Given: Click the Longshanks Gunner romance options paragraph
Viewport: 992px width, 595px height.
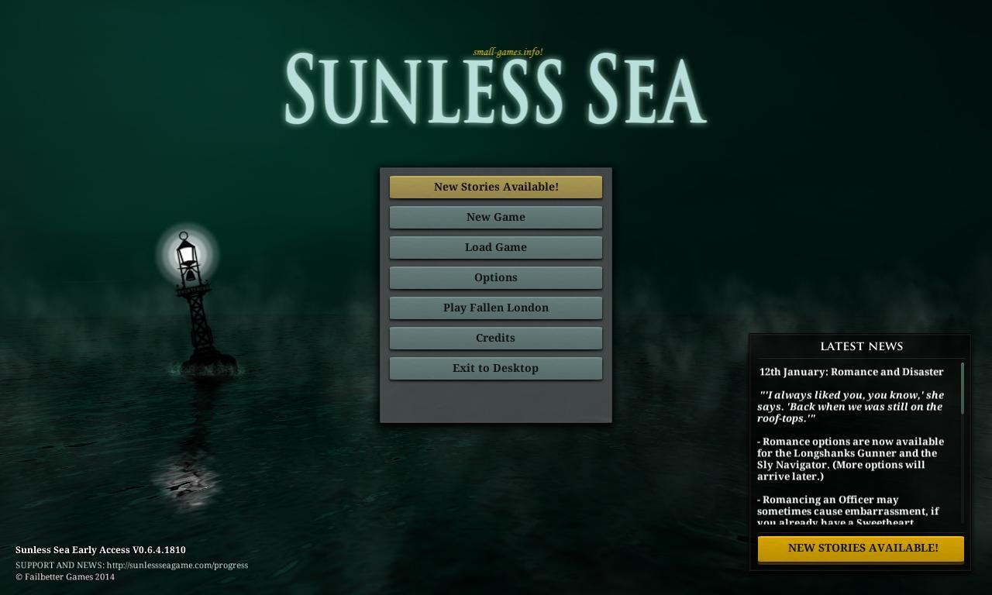Looking at the screenshot, I should coord(850,459).
